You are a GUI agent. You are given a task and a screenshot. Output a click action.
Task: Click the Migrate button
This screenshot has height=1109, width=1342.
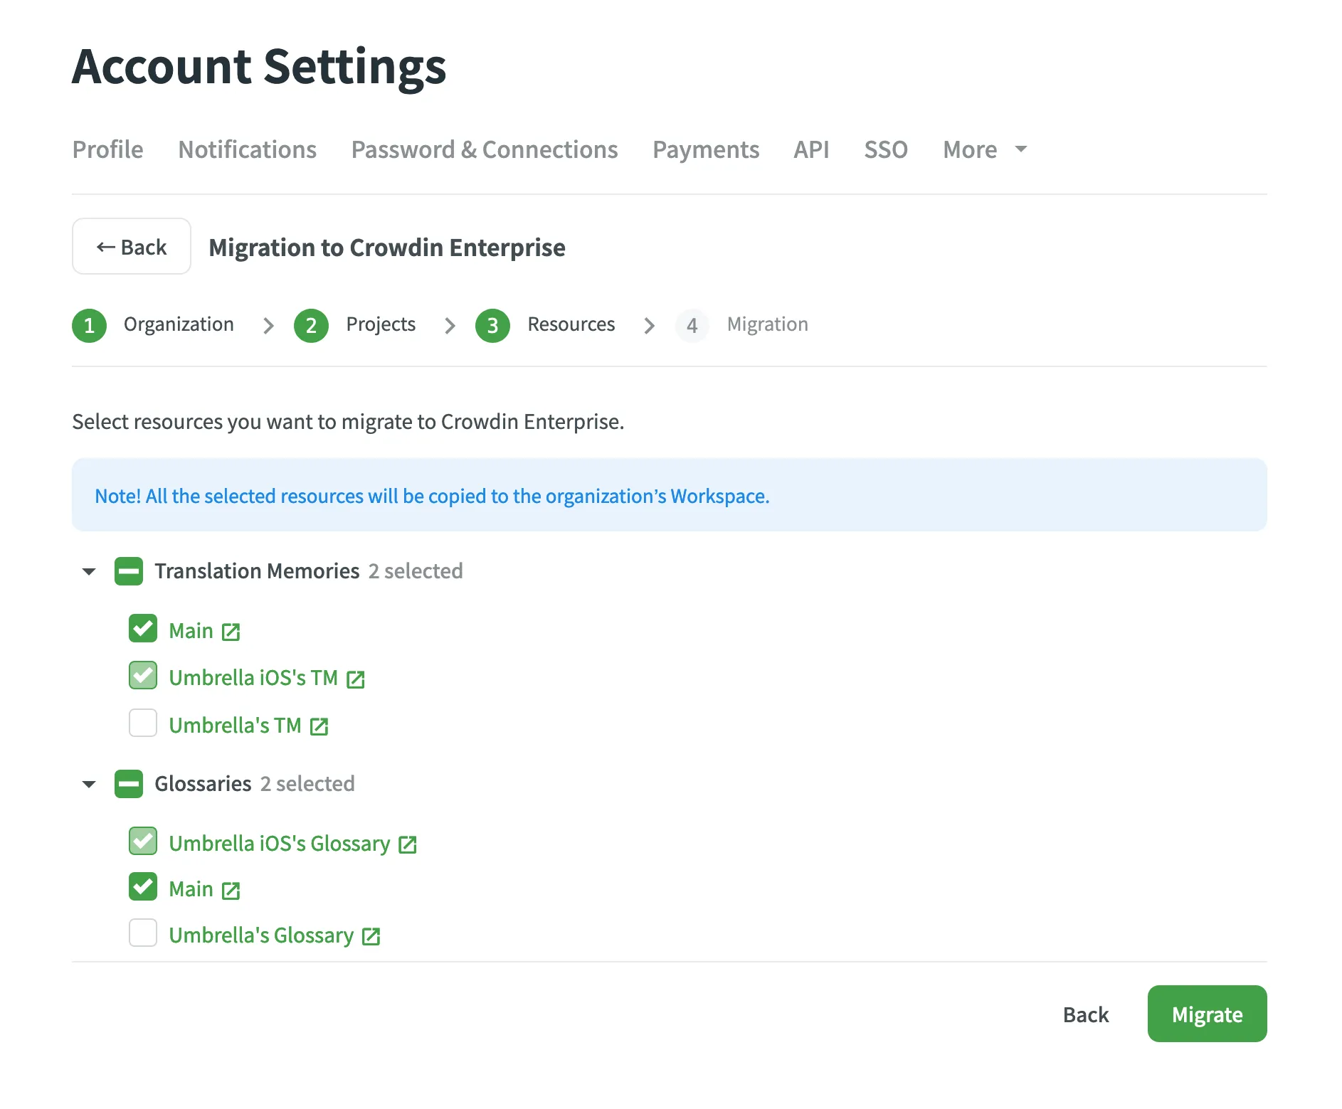click(1207, 1014)
